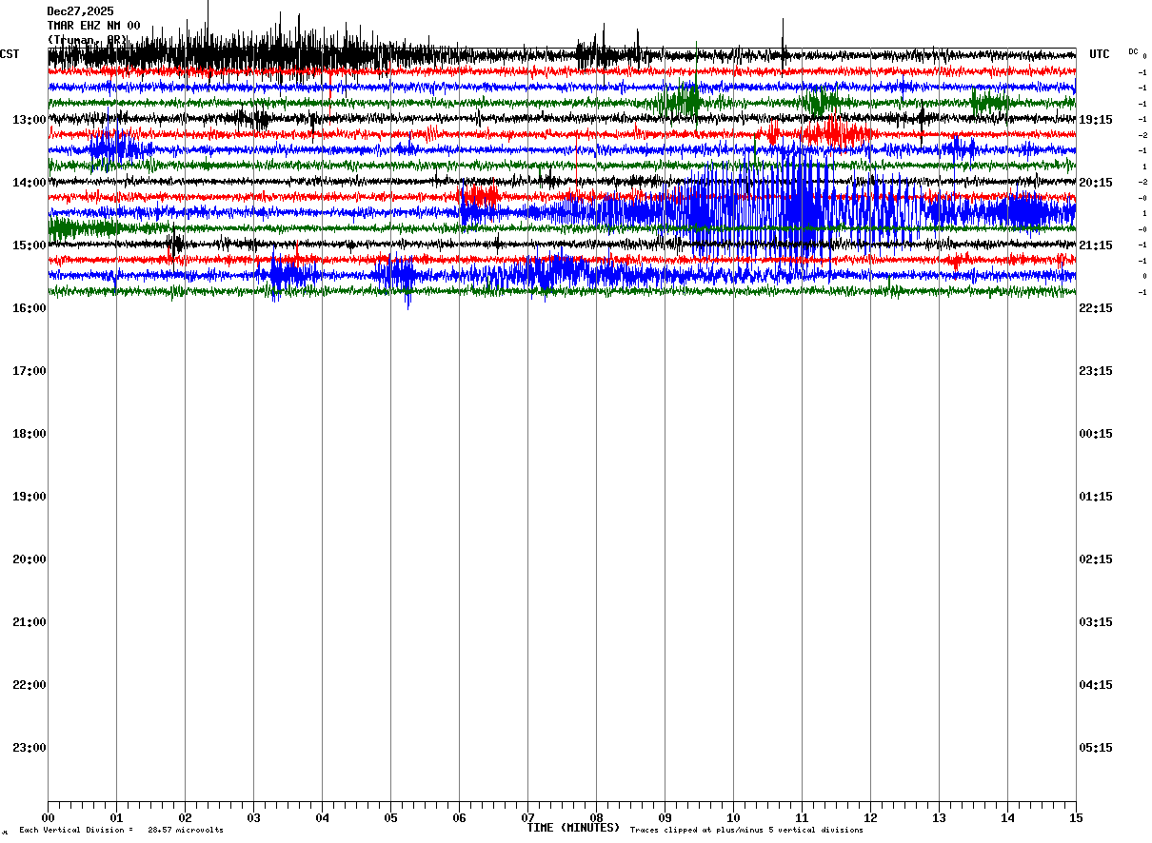Click the 21:15 UTC time label
The height and width of the screenshot is (843, 1152).
click(1096, 245)
